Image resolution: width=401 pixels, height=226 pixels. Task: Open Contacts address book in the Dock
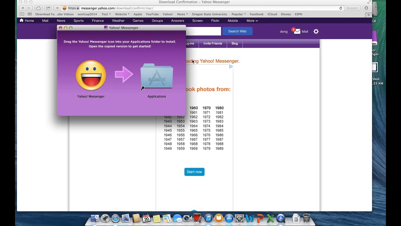(136, 218)
